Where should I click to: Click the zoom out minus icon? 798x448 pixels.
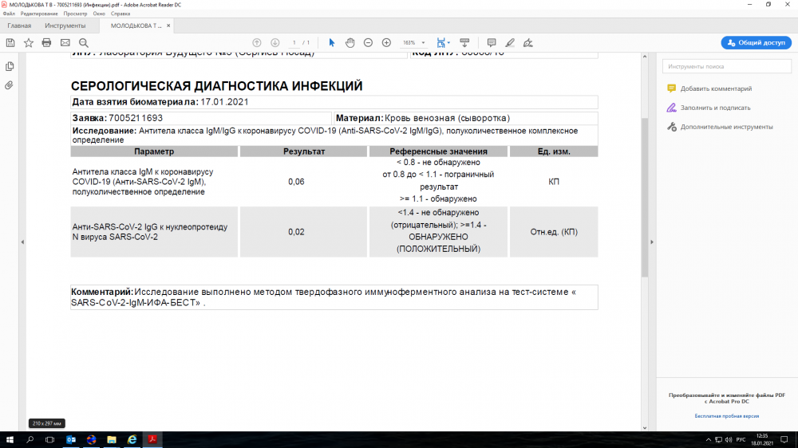click(x=368, y=42)
